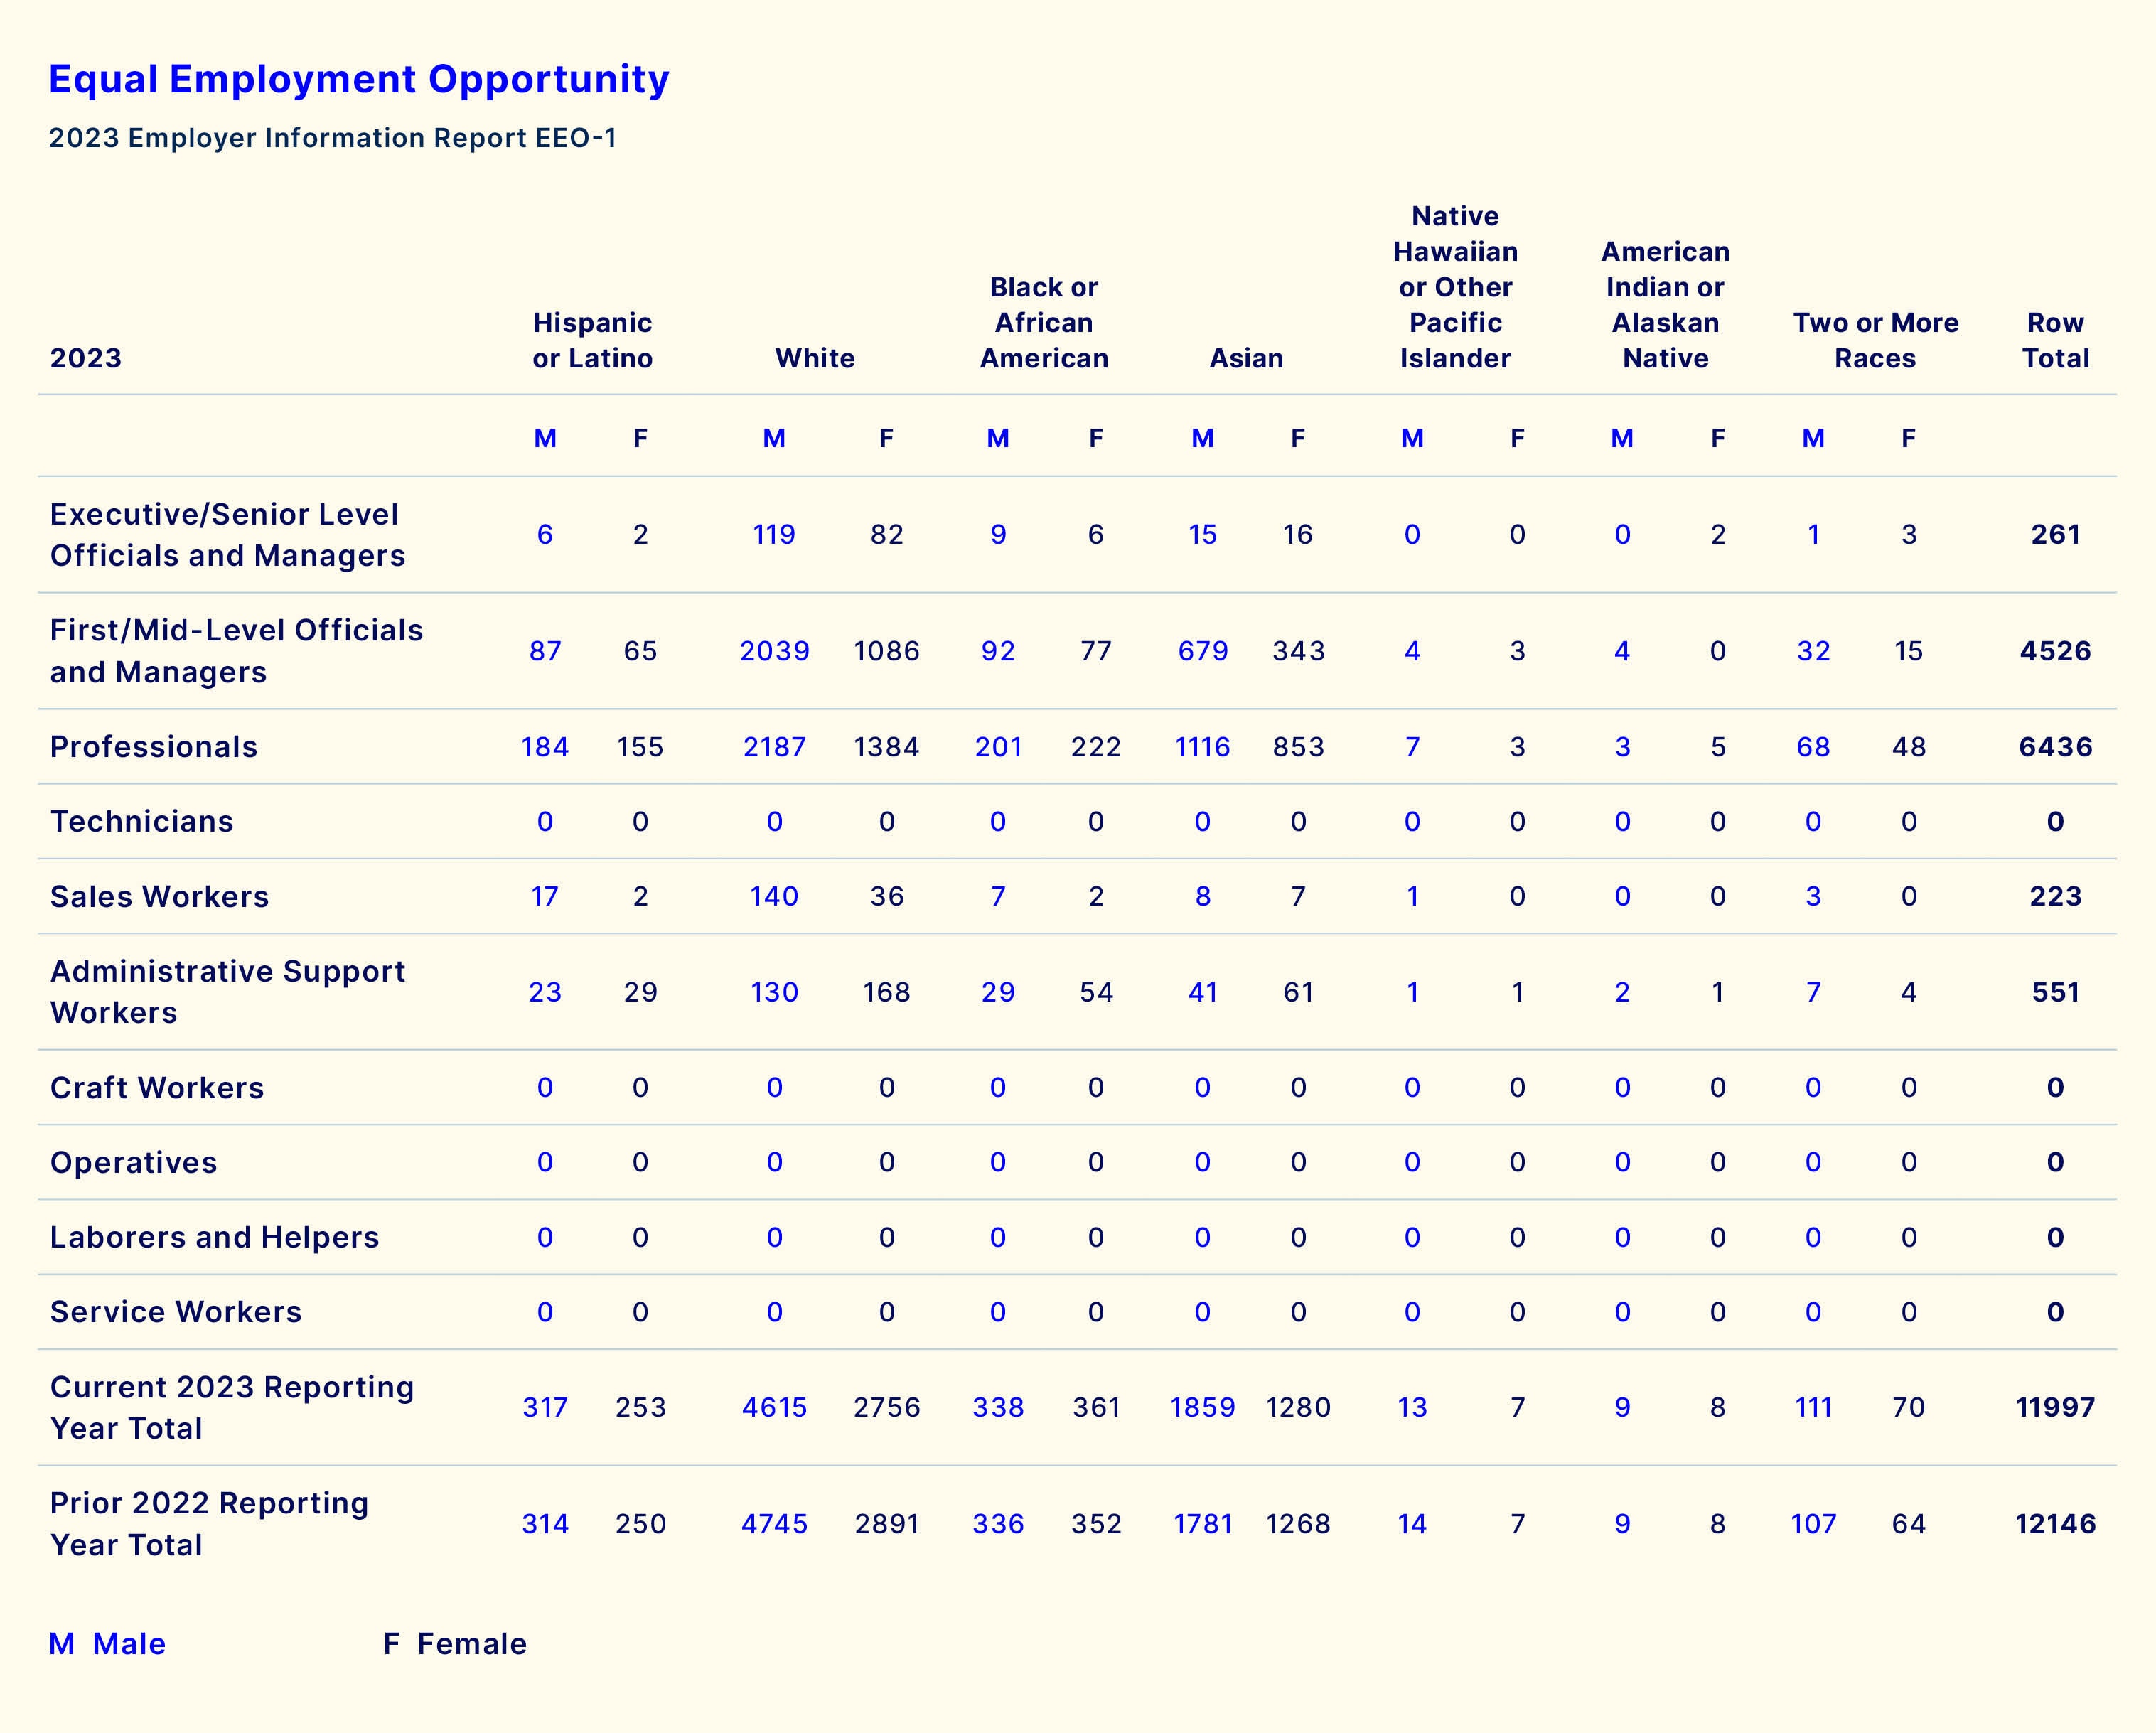
Task: Click the Row Total column header
Action: point(2055,340)
